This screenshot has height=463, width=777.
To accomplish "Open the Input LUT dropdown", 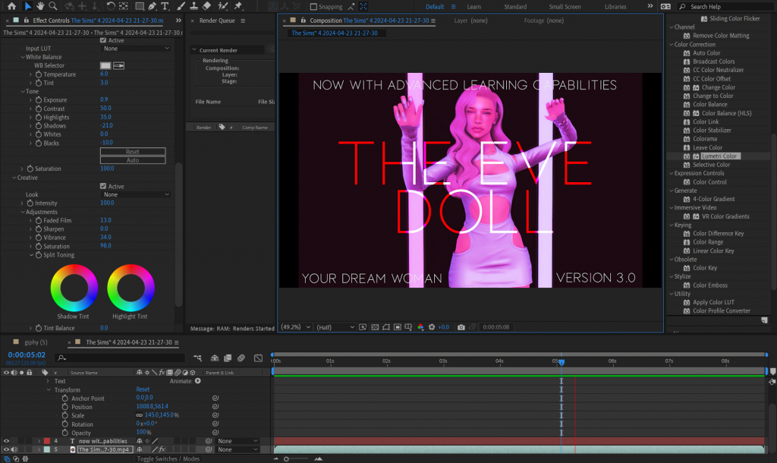I will [x=137, y=49].
